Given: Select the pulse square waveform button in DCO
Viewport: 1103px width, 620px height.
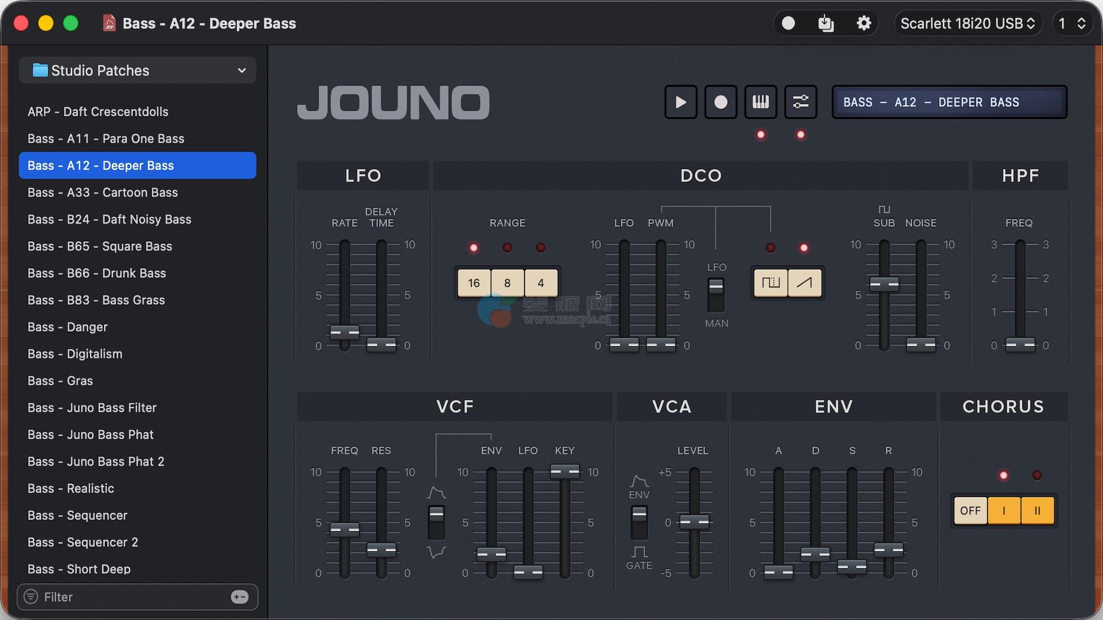Looking at the screenshot, I should tap(770, 282).
